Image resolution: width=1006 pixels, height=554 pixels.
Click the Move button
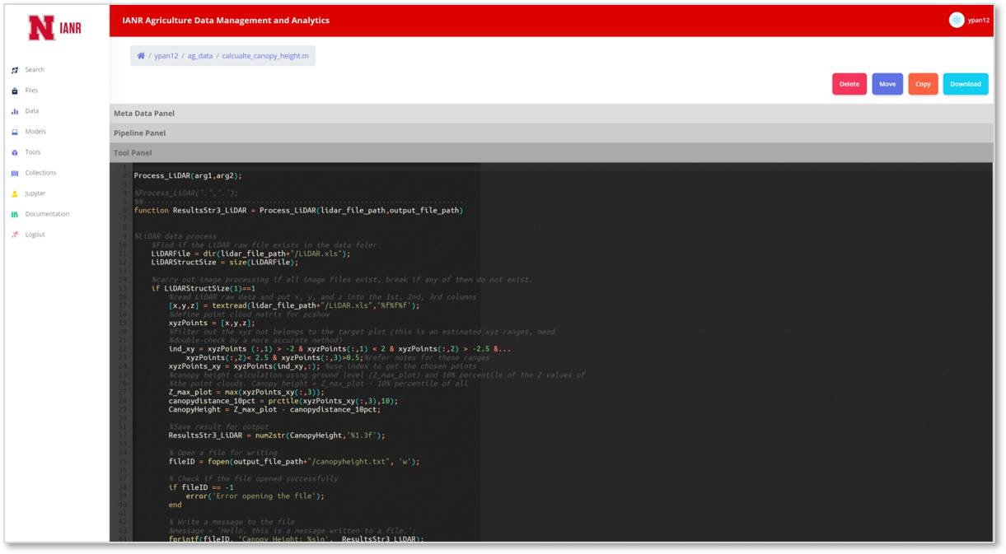(887, 84)
